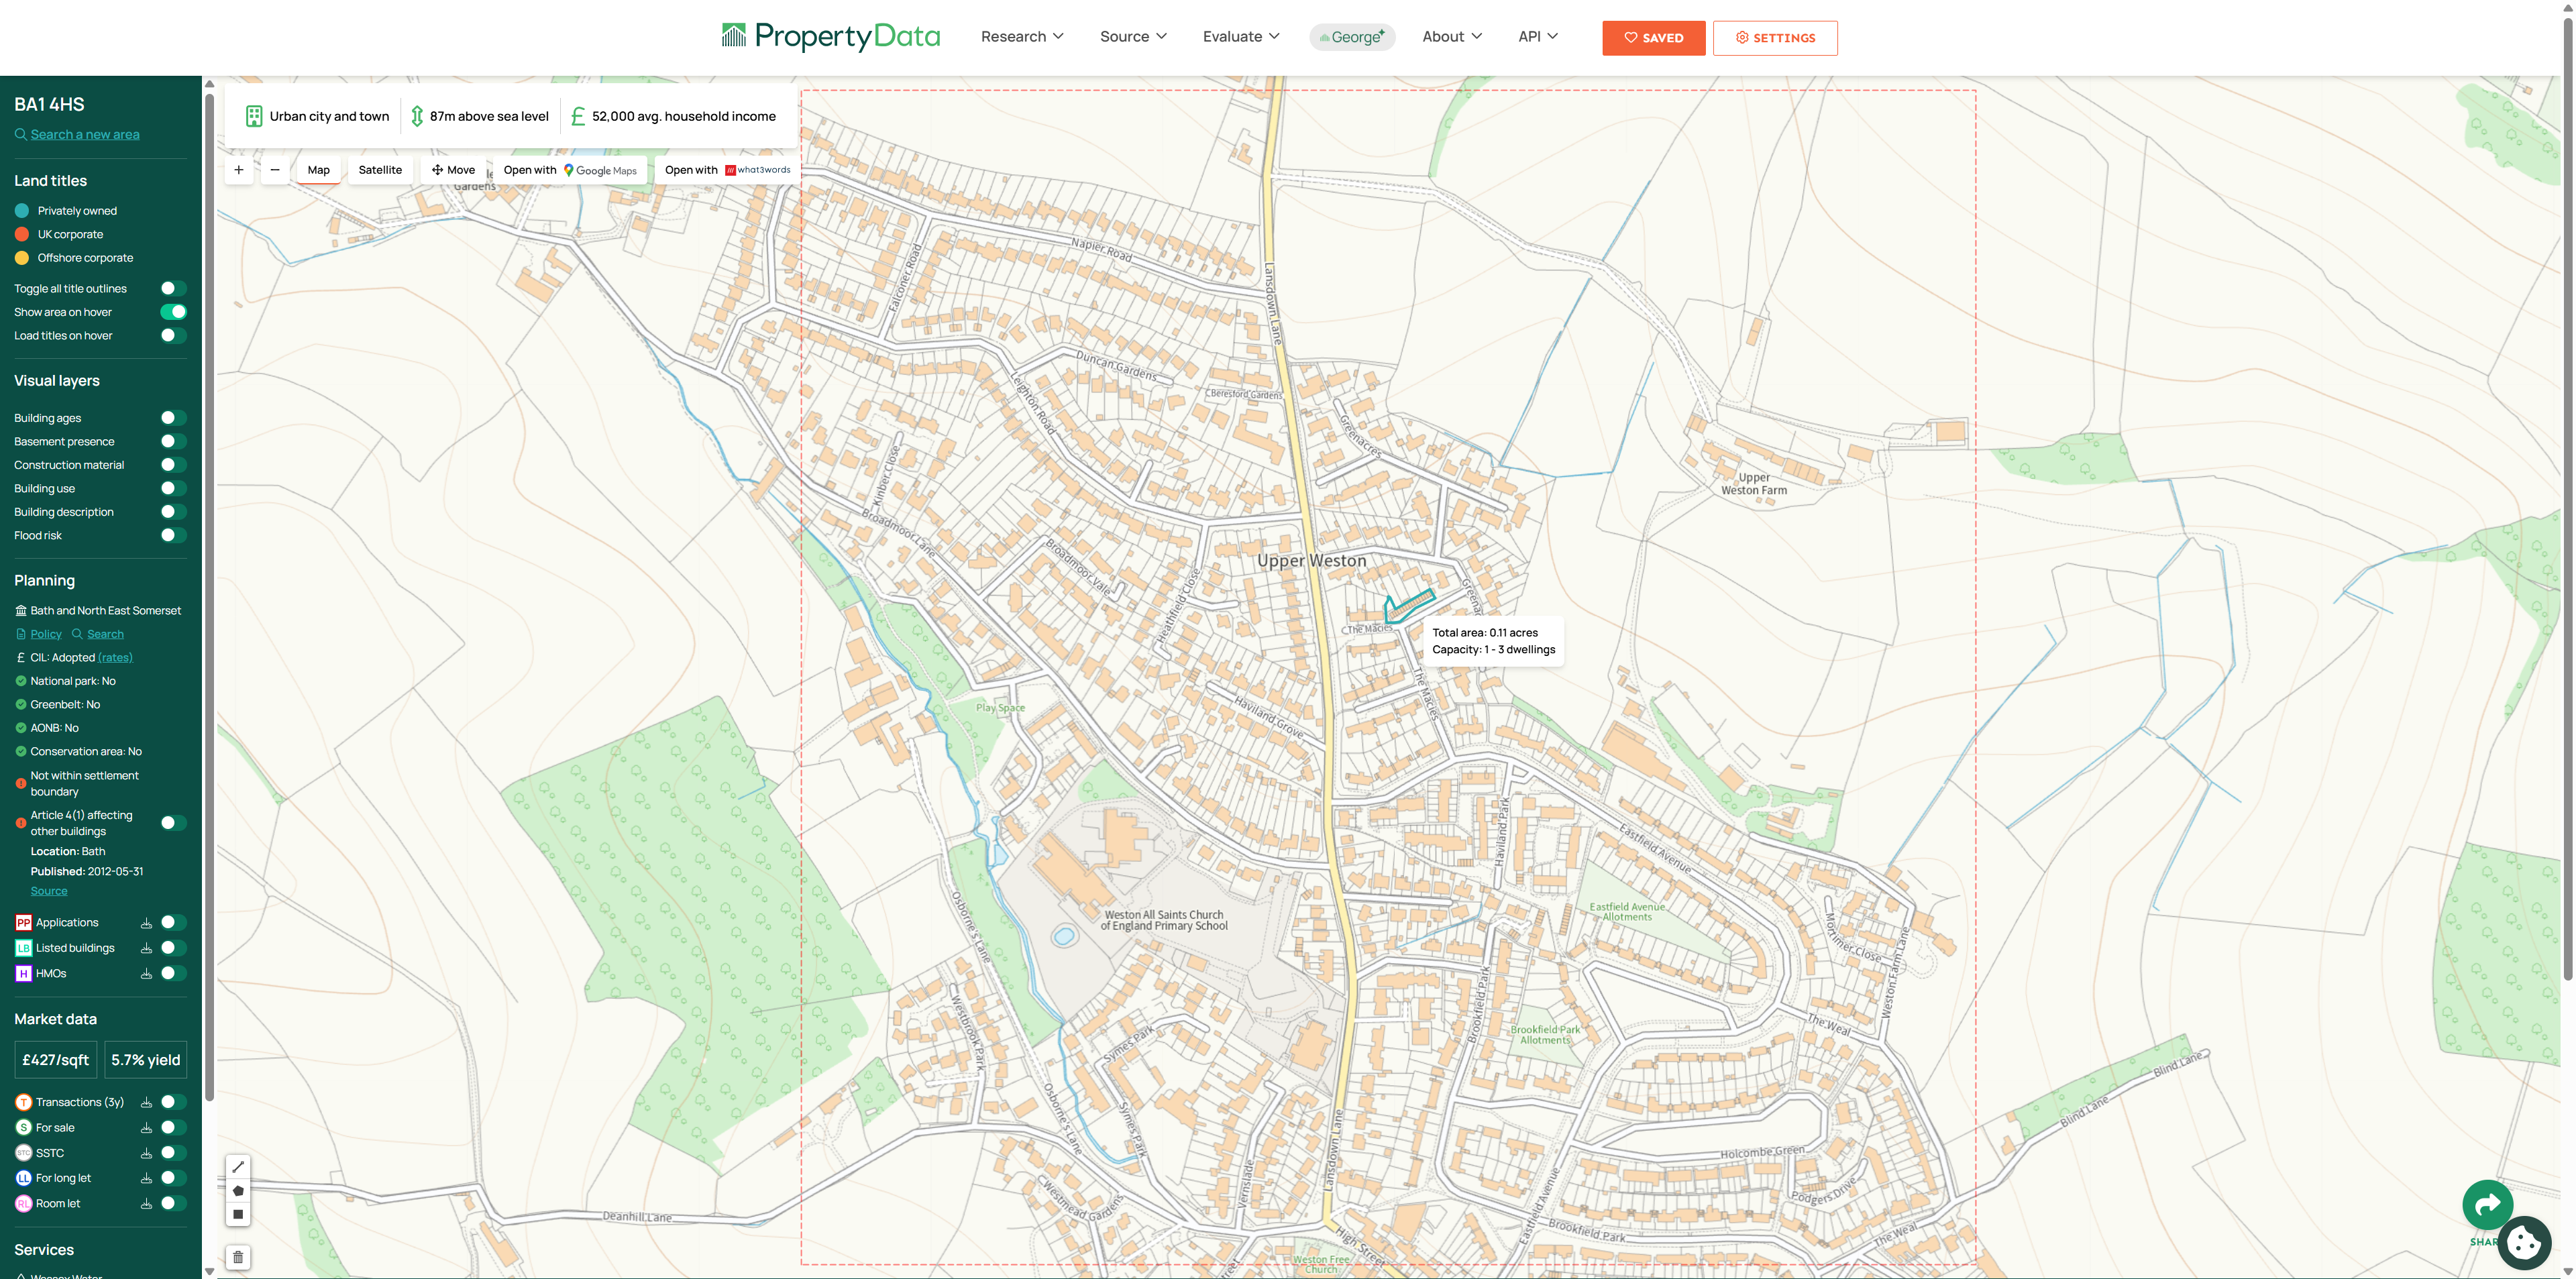The height and width of the screenshot is (1279, 2576).
Task: Enable the Flood risk layer
Action: click(173, 536)
